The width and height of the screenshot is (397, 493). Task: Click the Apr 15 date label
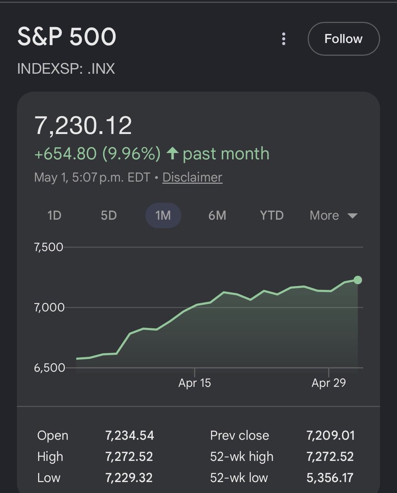[x=195, y=383]
